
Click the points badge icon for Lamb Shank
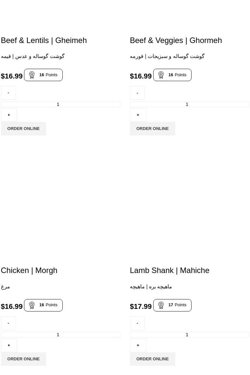[x=161, y=305]
